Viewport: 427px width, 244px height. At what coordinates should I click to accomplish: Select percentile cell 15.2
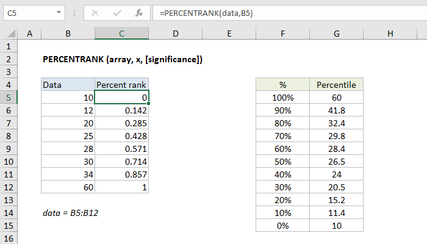[x=337, y=200]
